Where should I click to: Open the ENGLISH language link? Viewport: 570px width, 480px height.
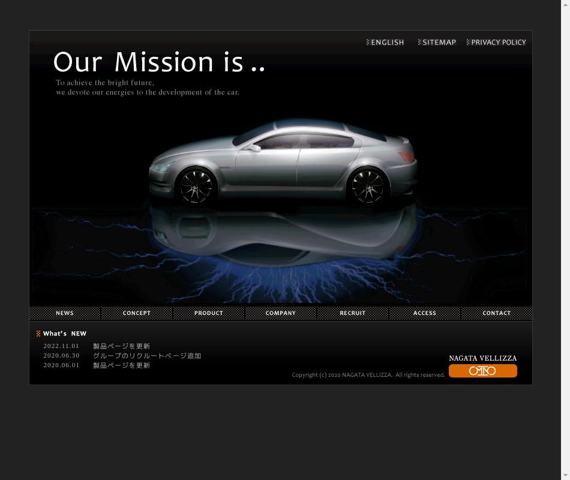point(385,43)
